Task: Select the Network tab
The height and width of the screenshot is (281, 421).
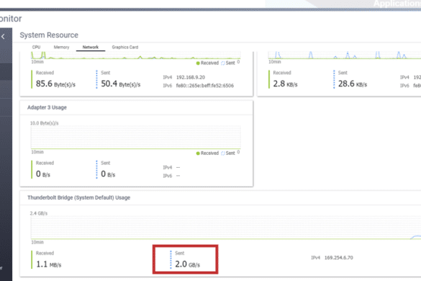Action: pyautogui.click(x=91, y=47)
